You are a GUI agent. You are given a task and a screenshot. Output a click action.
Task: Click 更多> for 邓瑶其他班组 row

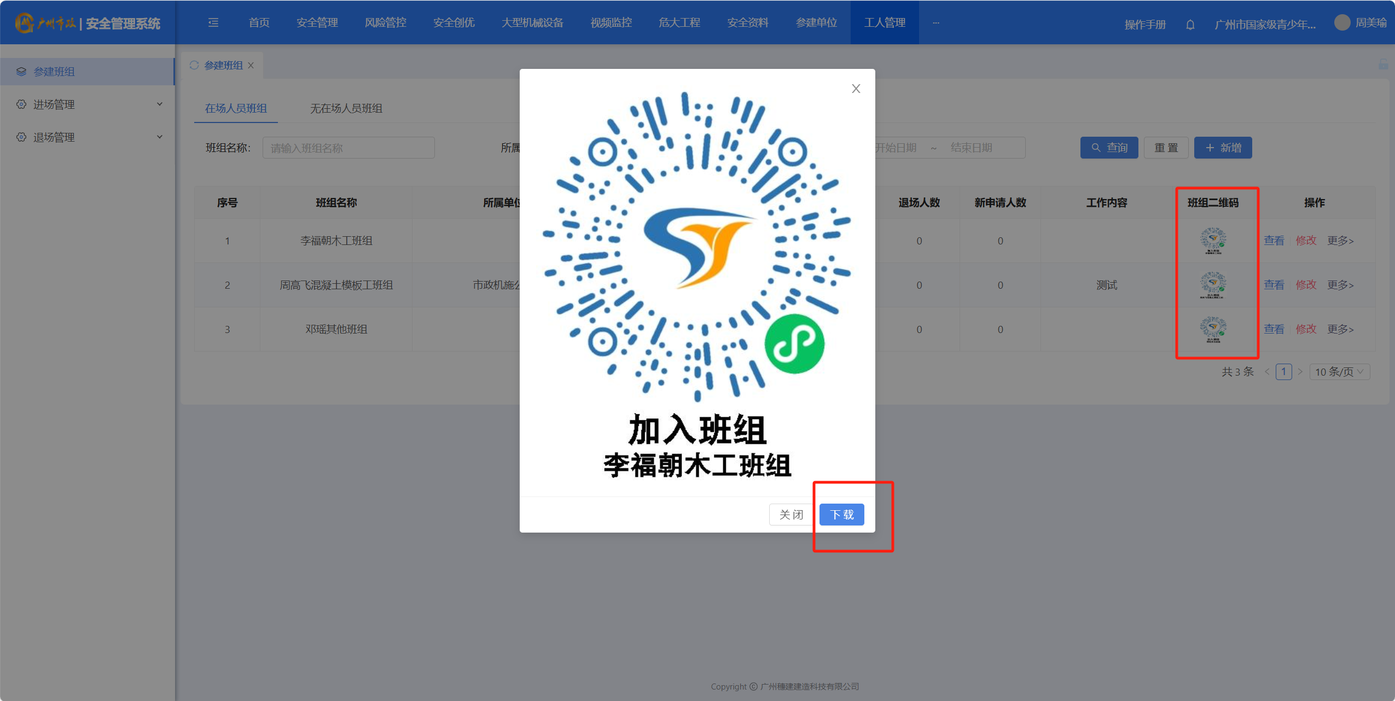[x=1340, y=329]
